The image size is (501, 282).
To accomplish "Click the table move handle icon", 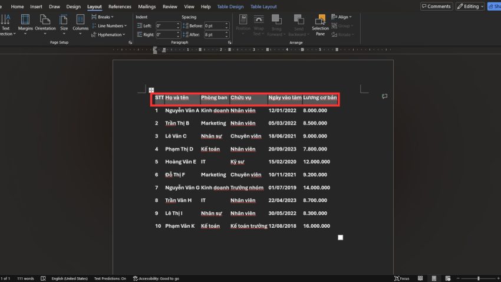I will click(x=151, y=89).
